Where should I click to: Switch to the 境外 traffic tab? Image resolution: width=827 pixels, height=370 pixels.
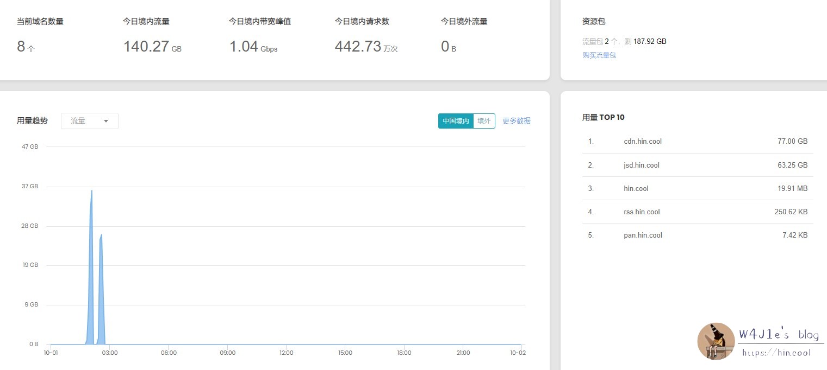483,120
